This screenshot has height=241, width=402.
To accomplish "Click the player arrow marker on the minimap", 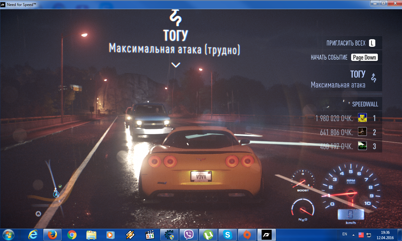I will click(x=56, y=194).
